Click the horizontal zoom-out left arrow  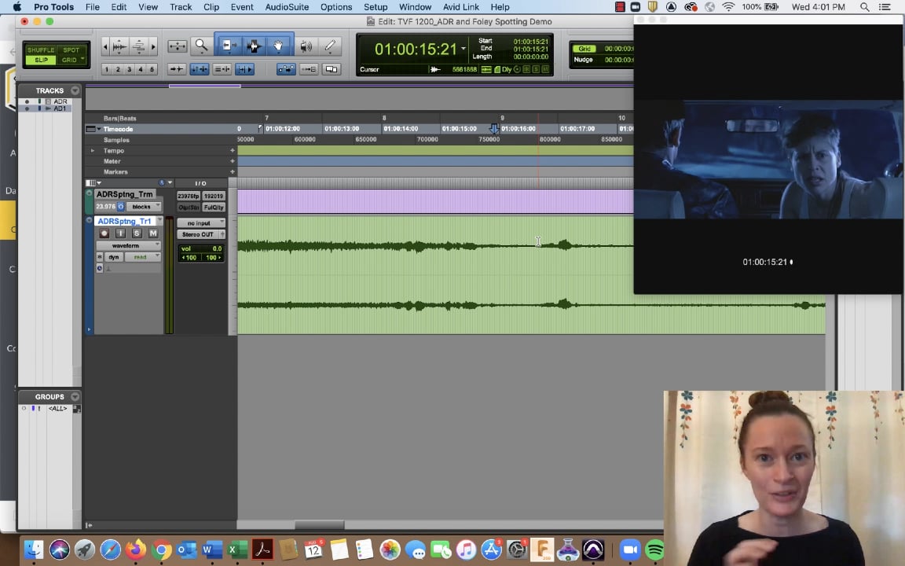pyautogui.click(x=105, y=46)
